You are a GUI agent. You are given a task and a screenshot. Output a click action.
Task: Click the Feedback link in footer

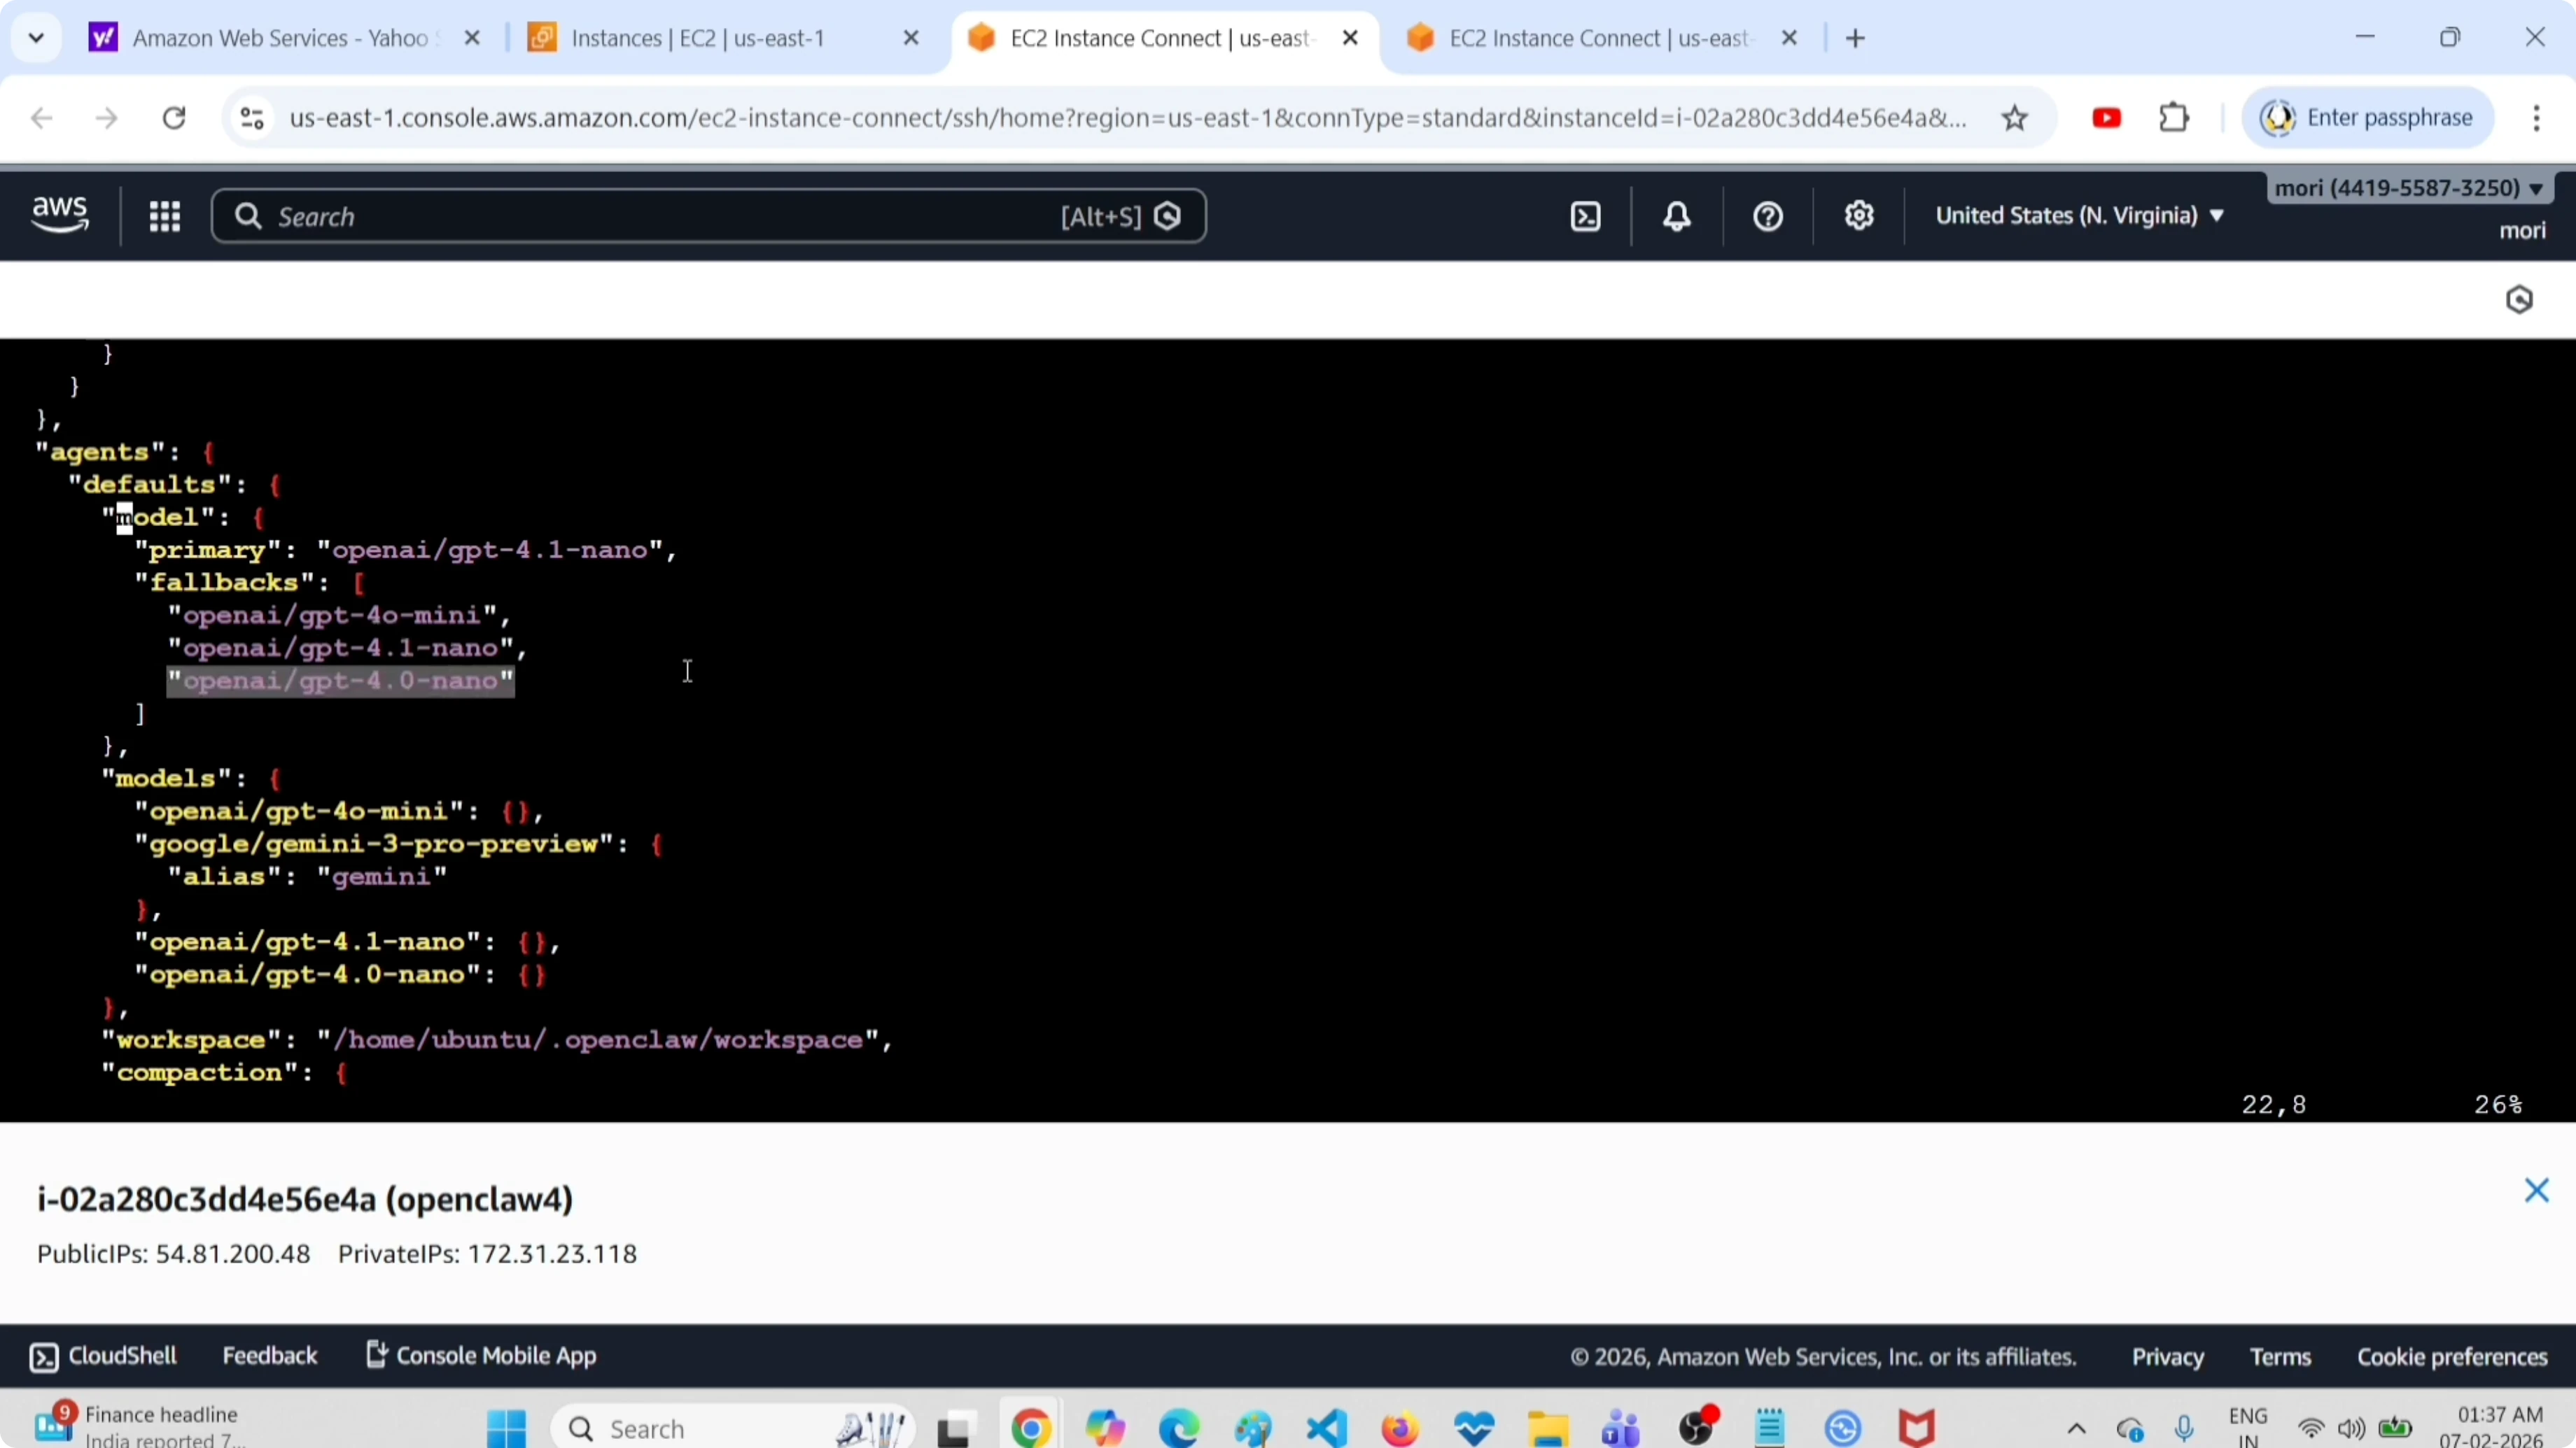pos(269,1356)
